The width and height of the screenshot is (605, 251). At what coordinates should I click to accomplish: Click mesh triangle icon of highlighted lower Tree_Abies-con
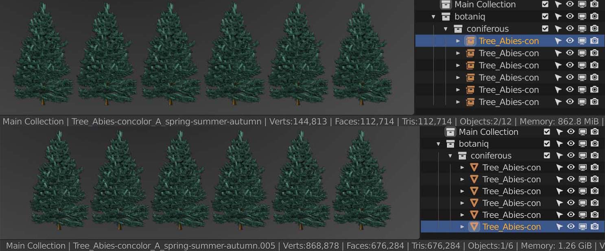click(x=474, y=227)
